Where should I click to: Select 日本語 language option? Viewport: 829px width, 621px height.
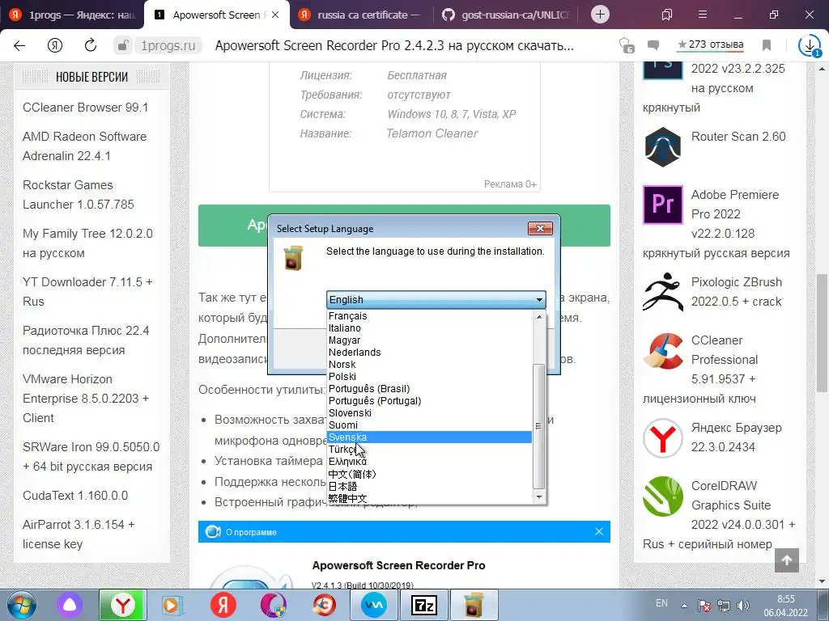tap(429, 486)
